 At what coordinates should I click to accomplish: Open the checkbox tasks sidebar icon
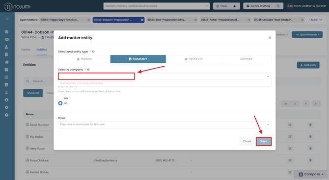6,77
